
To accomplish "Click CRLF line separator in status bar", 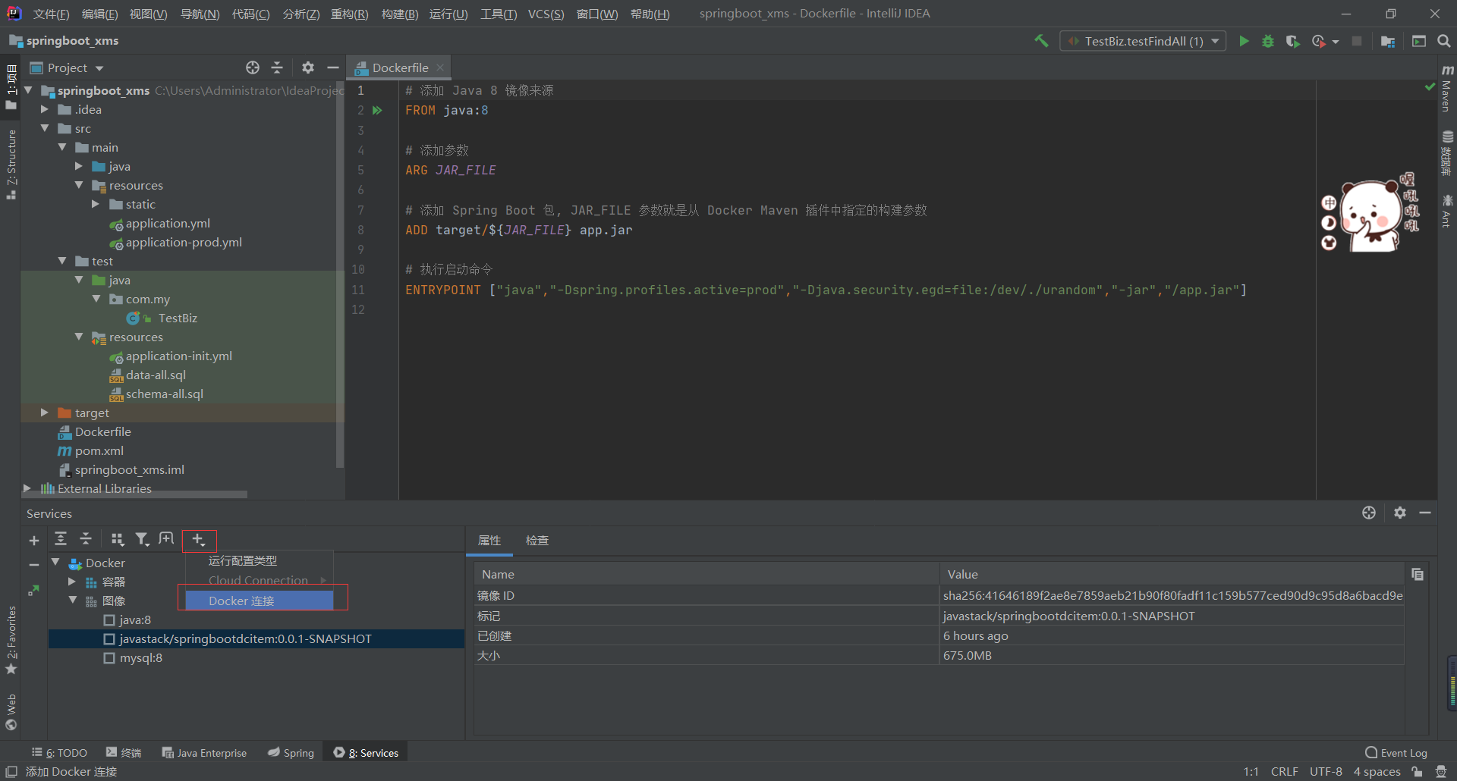I will point(1285,772).
